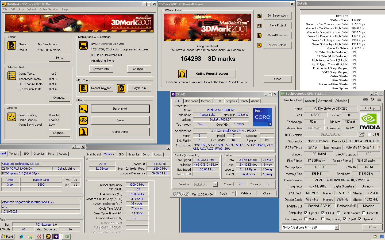The image size is (385, 240).
Task: Click Change in Selected Tests group
Action: [x=59, y=98]
